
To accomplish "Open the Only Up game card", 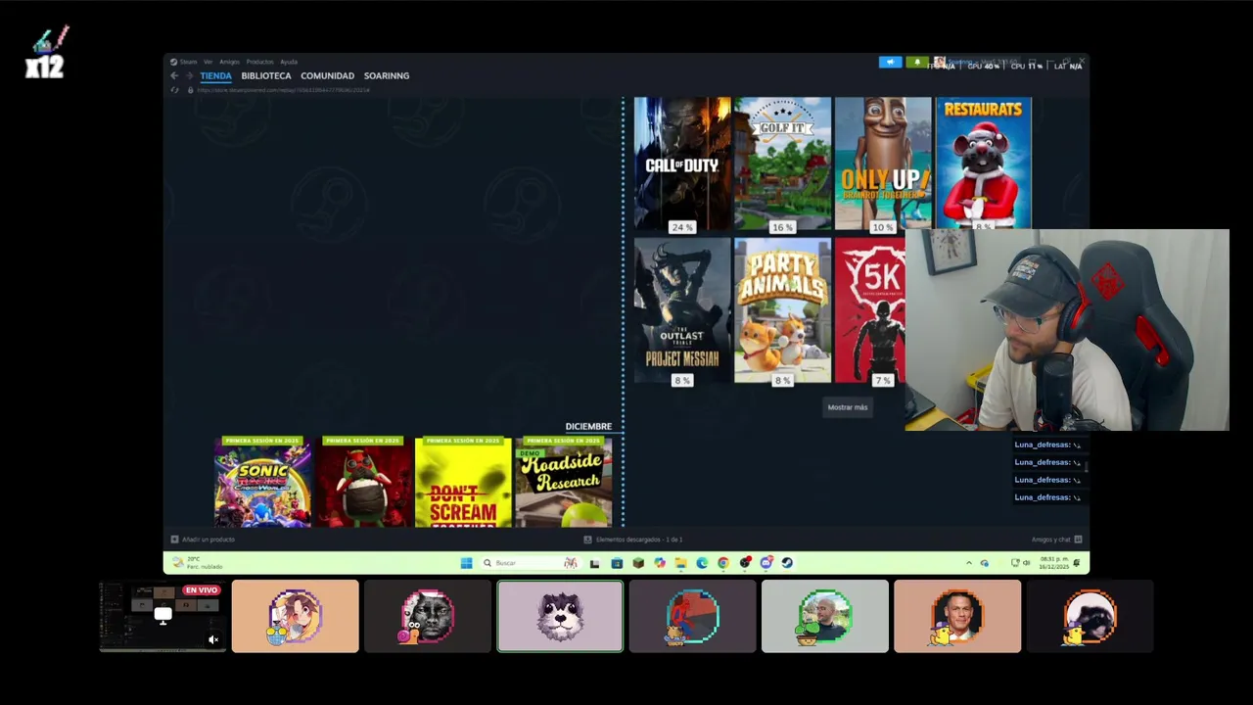I will click(883, 164).
